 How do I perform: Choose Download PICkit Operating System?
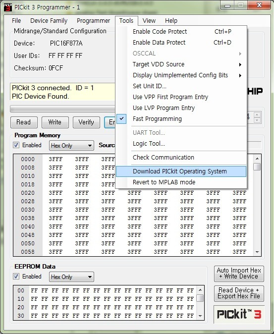tap(181, 171)
